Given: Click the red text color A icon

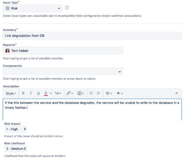Looking at the screenshot, I should (x=46, y=93).
